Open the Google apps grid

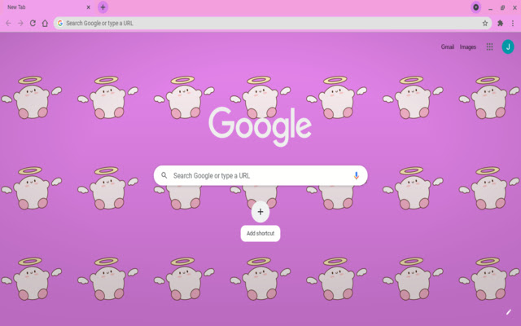coord(489,47)
